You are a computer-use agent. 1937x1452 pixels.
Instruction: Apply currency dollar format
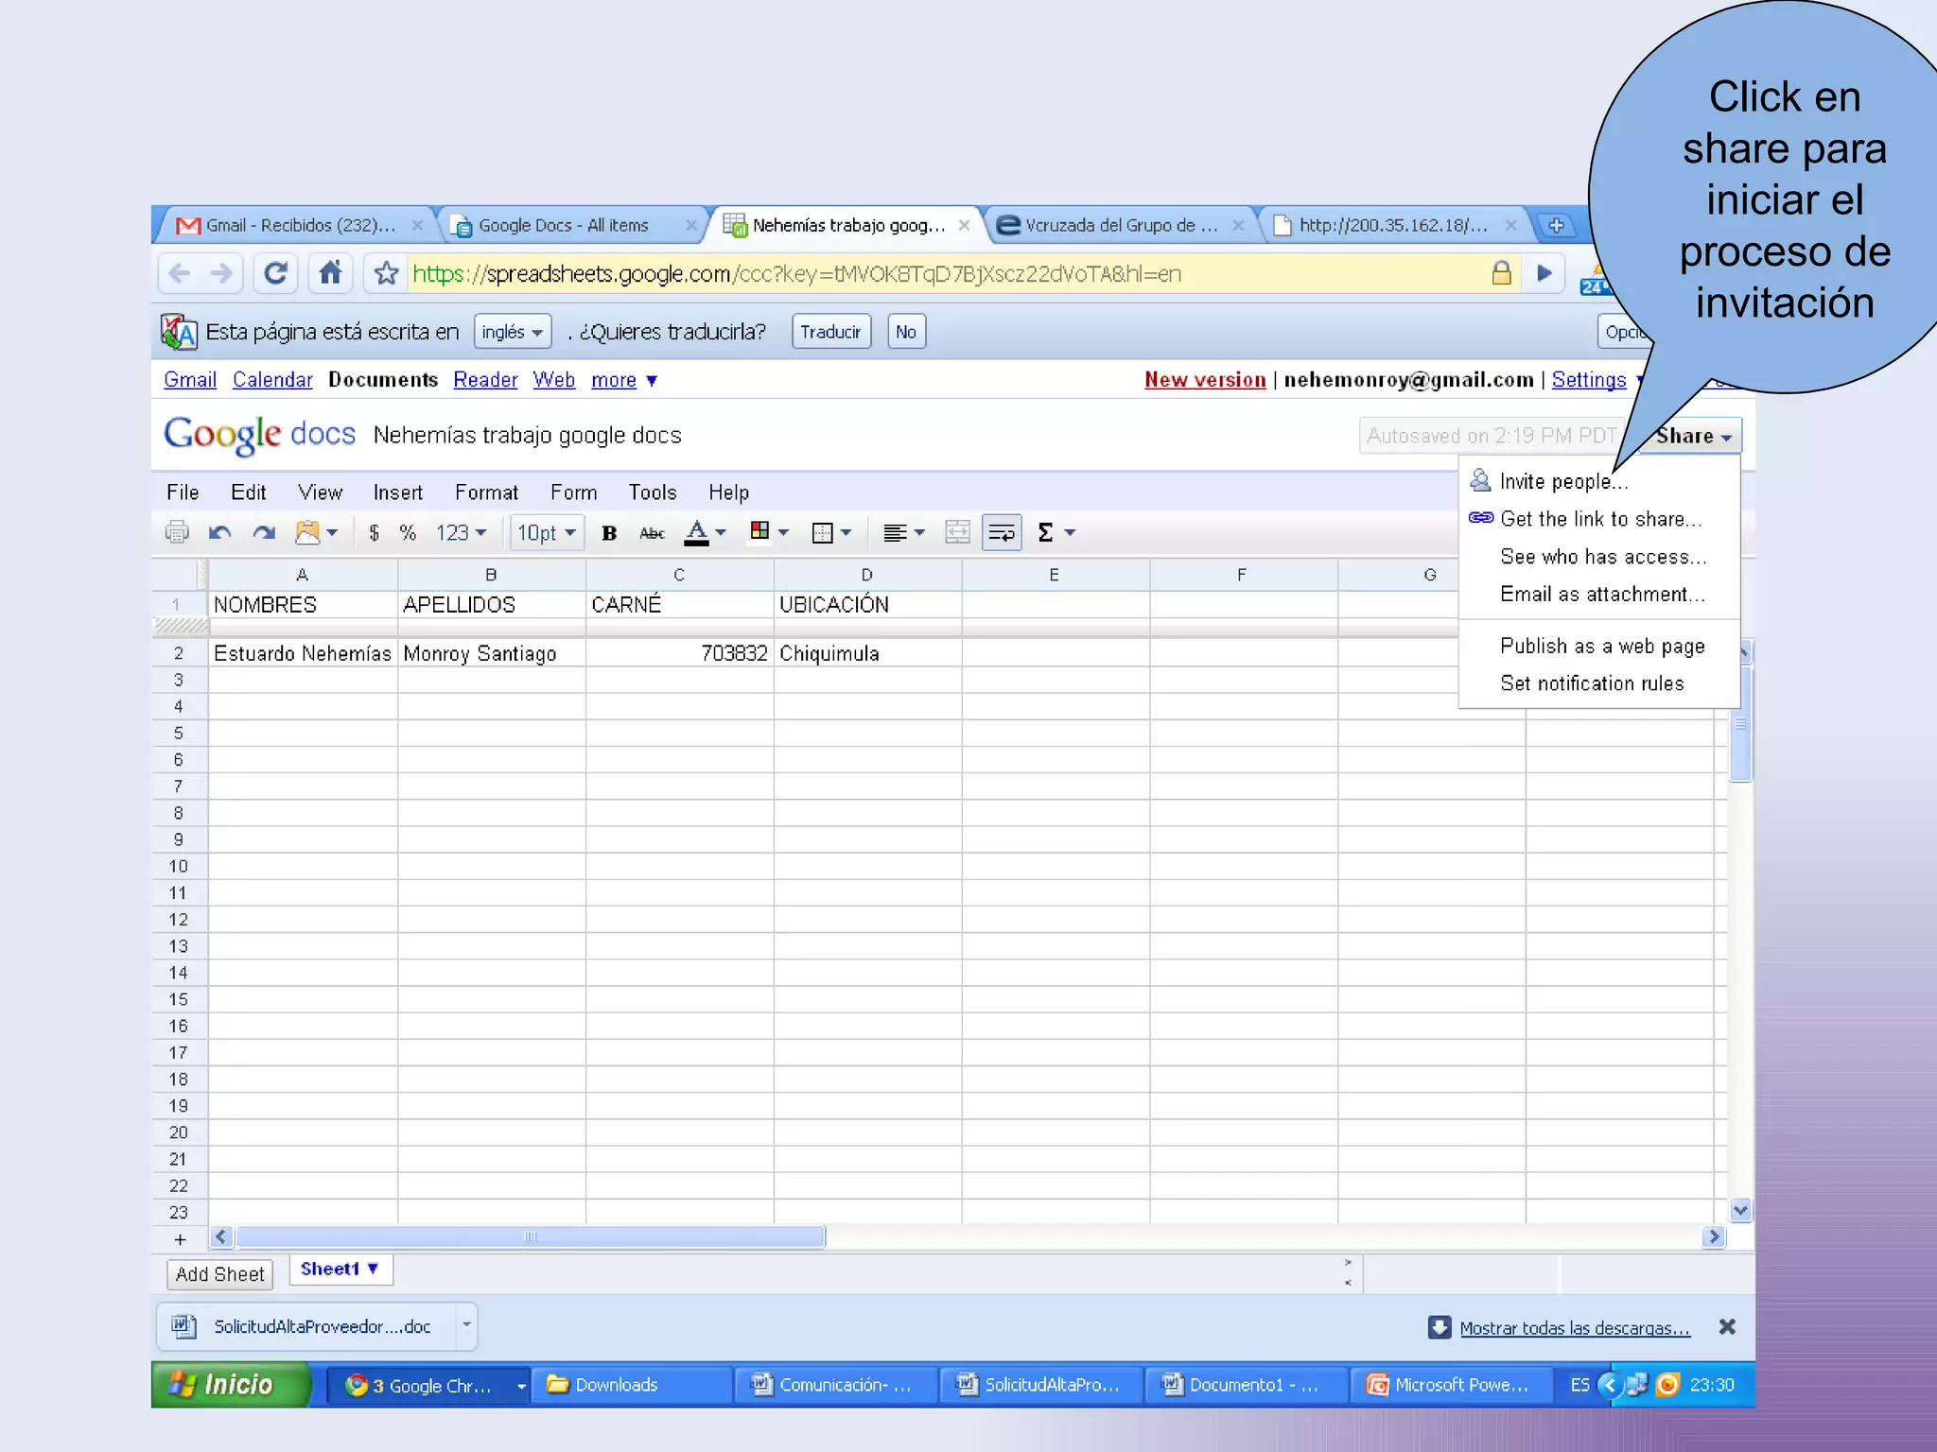tap(375, 532)
